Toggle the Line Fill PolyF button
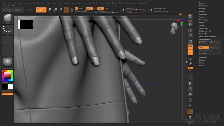The width and height of the screenshot is (224, 126). 190,100
